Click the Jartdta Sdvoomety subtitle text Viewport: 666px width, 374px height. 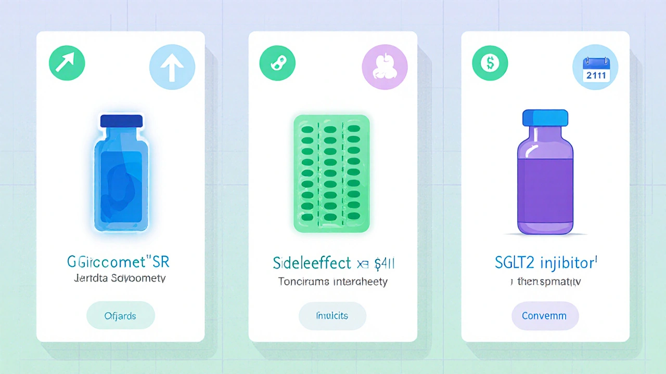120,278
